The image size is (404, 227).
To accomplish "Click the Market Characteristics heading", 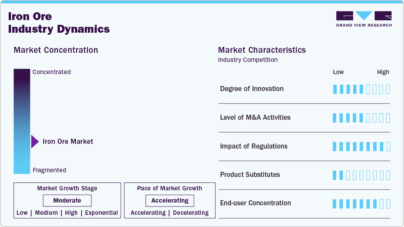I will [x=262, y=50].
